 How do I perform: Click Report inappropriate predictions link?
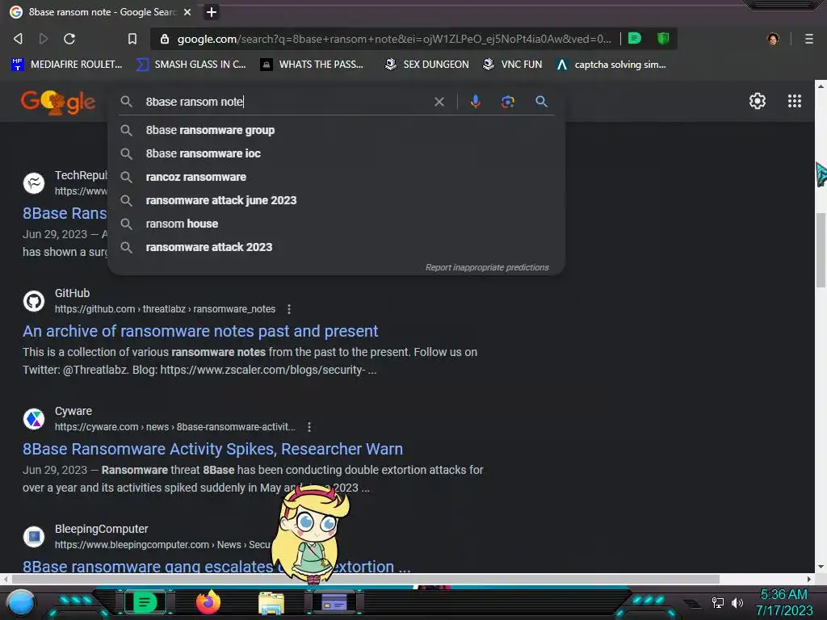487,267
